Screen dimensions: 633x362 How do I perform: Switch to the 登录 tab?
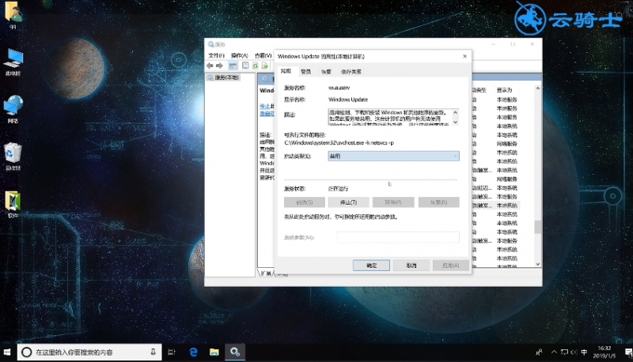(x=306, y=72)
